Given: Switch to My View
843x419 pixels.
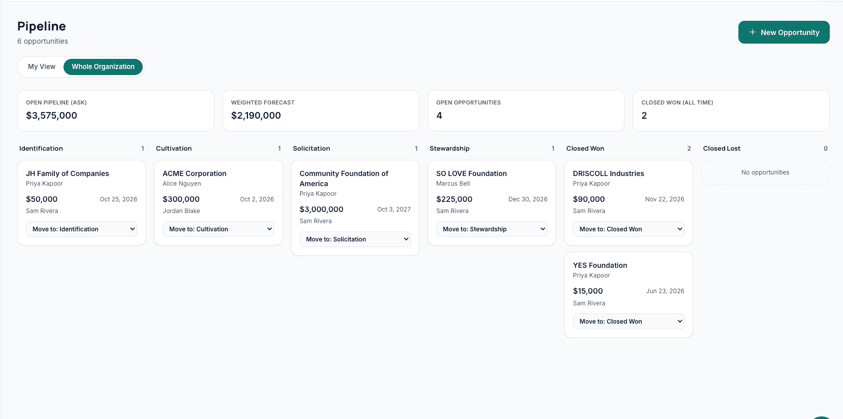Looking at the screenshot, I should 42,66.
